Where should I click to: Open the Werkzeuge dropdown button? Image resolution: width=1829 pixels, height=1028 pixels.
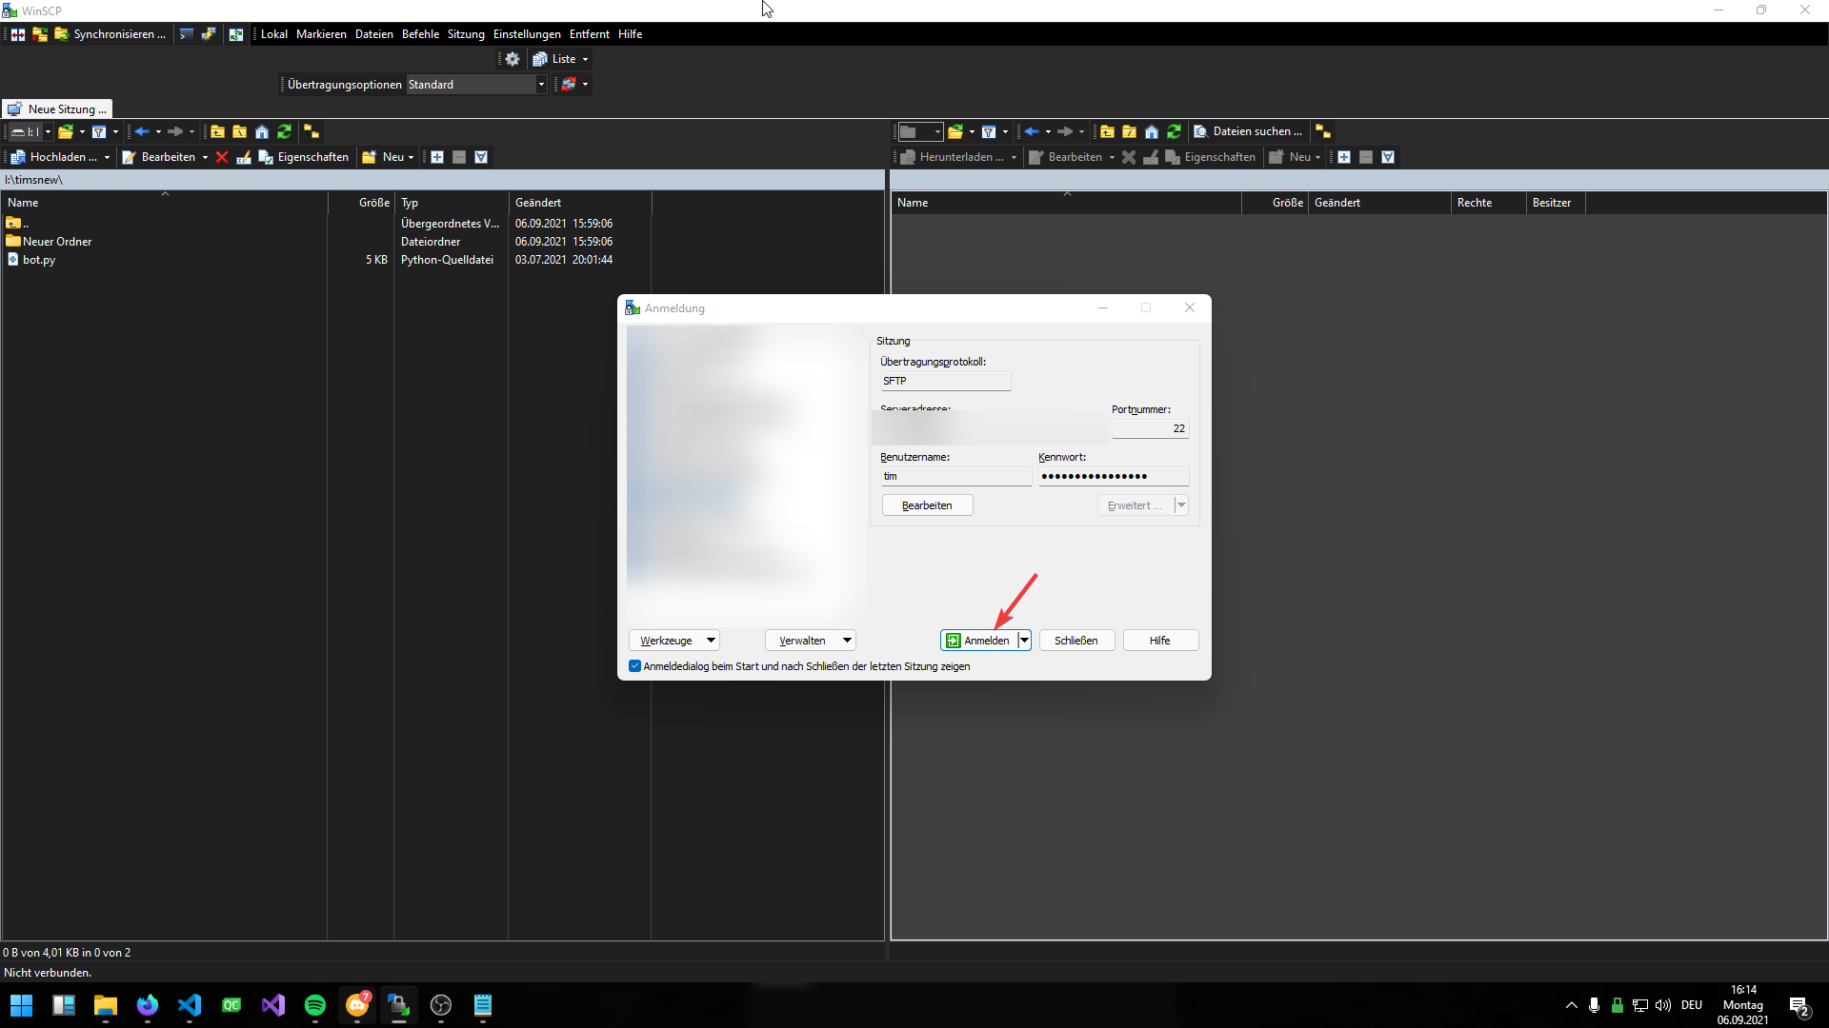[x=673, y=641]
